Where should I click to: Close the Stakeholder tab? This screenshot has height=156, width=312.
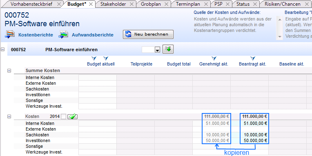[131, 4]
